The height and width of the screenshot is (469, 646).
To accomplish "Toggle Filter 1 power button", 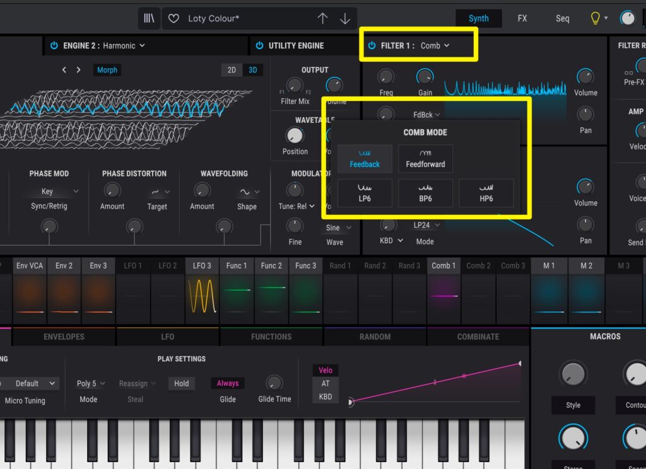I will tap(372, 45).
